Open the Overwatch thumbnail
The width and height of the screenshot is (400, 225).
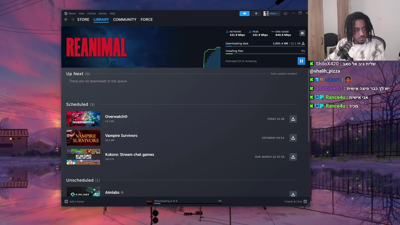83,119
